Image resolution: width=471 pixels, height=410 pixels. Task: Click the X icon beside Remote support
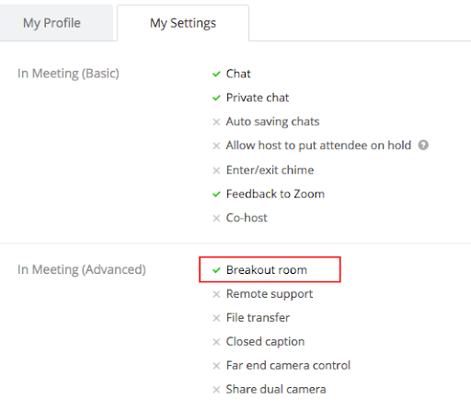tap(216, 294)
